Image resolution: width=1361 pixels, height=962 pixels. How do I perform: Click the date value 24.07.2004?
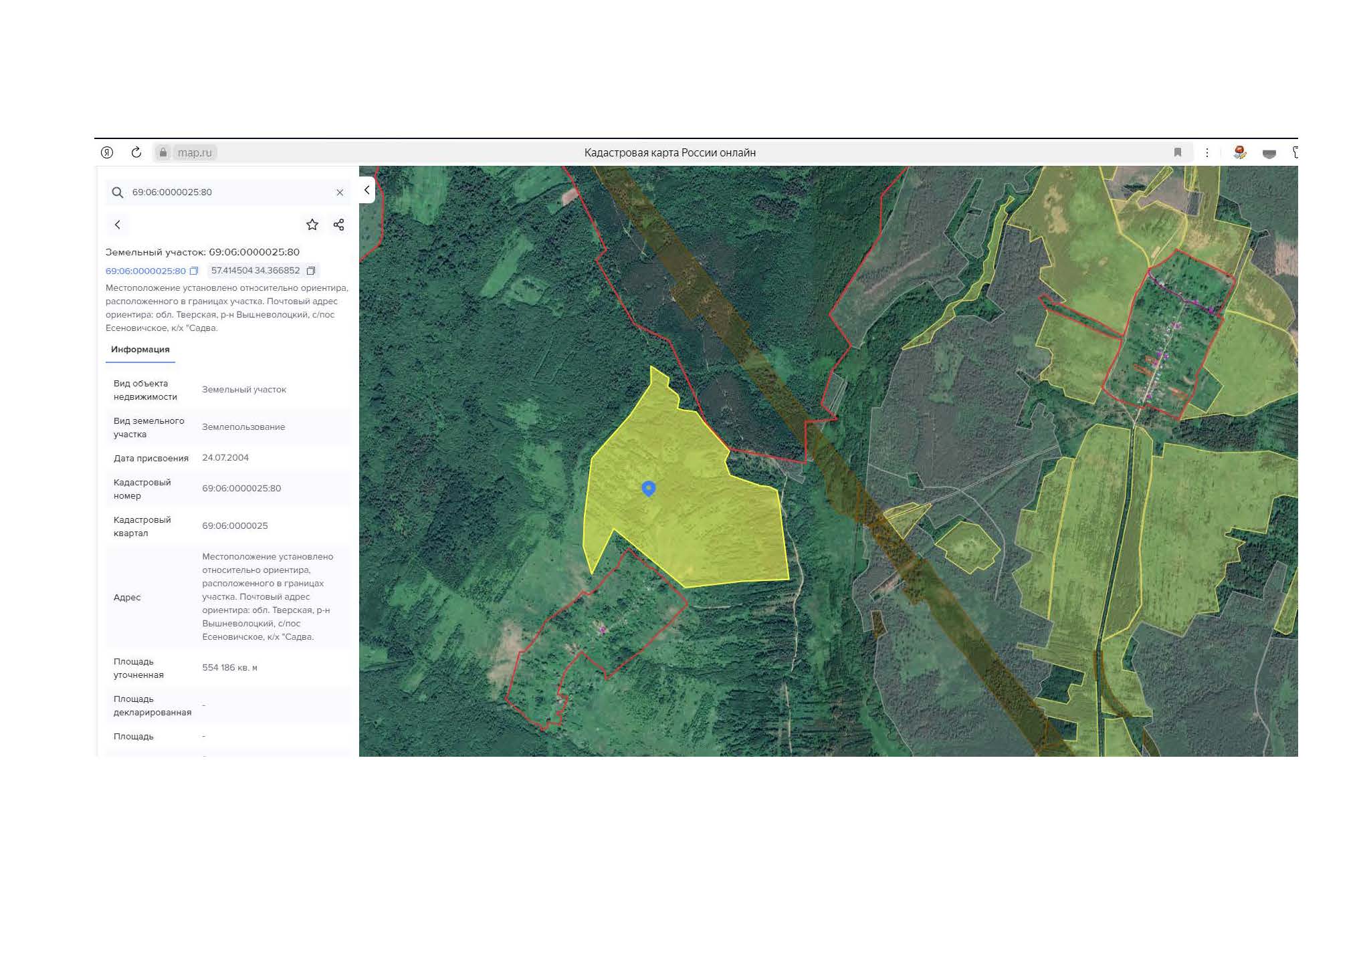click(225, 458)
